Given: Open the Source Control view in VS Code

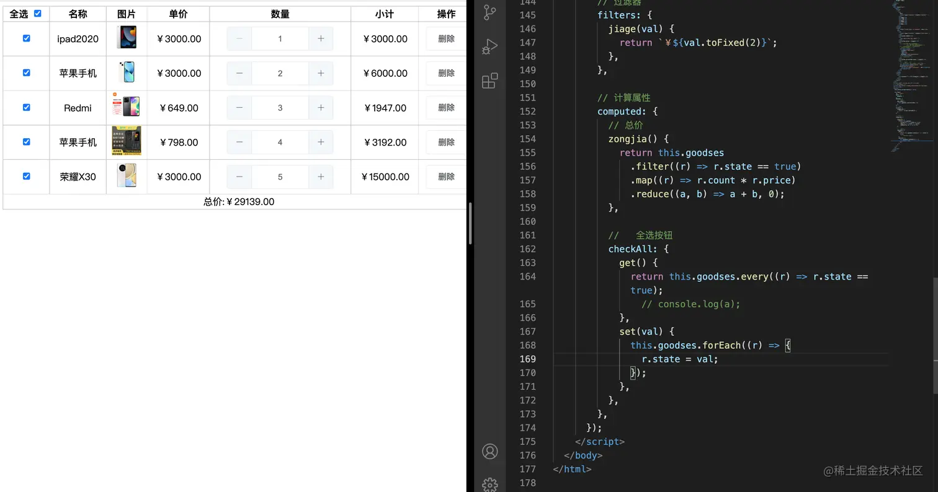Looking at the screenshot, I should click(x=490, y=12).
